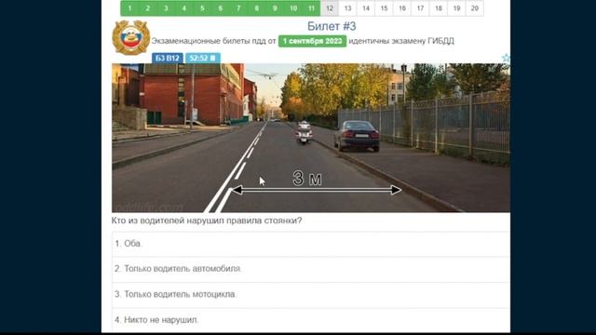The width and height of the screenshot is (596, 335).
Task: Go to question 1 in the navigator
Action: pyautogui.click(x=129, y=8)
